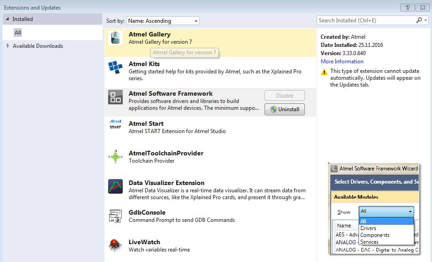Click the Data Visualizer Extension graph icon
The height and width of the screenshot is (262, 432).
tap(115, 186)
